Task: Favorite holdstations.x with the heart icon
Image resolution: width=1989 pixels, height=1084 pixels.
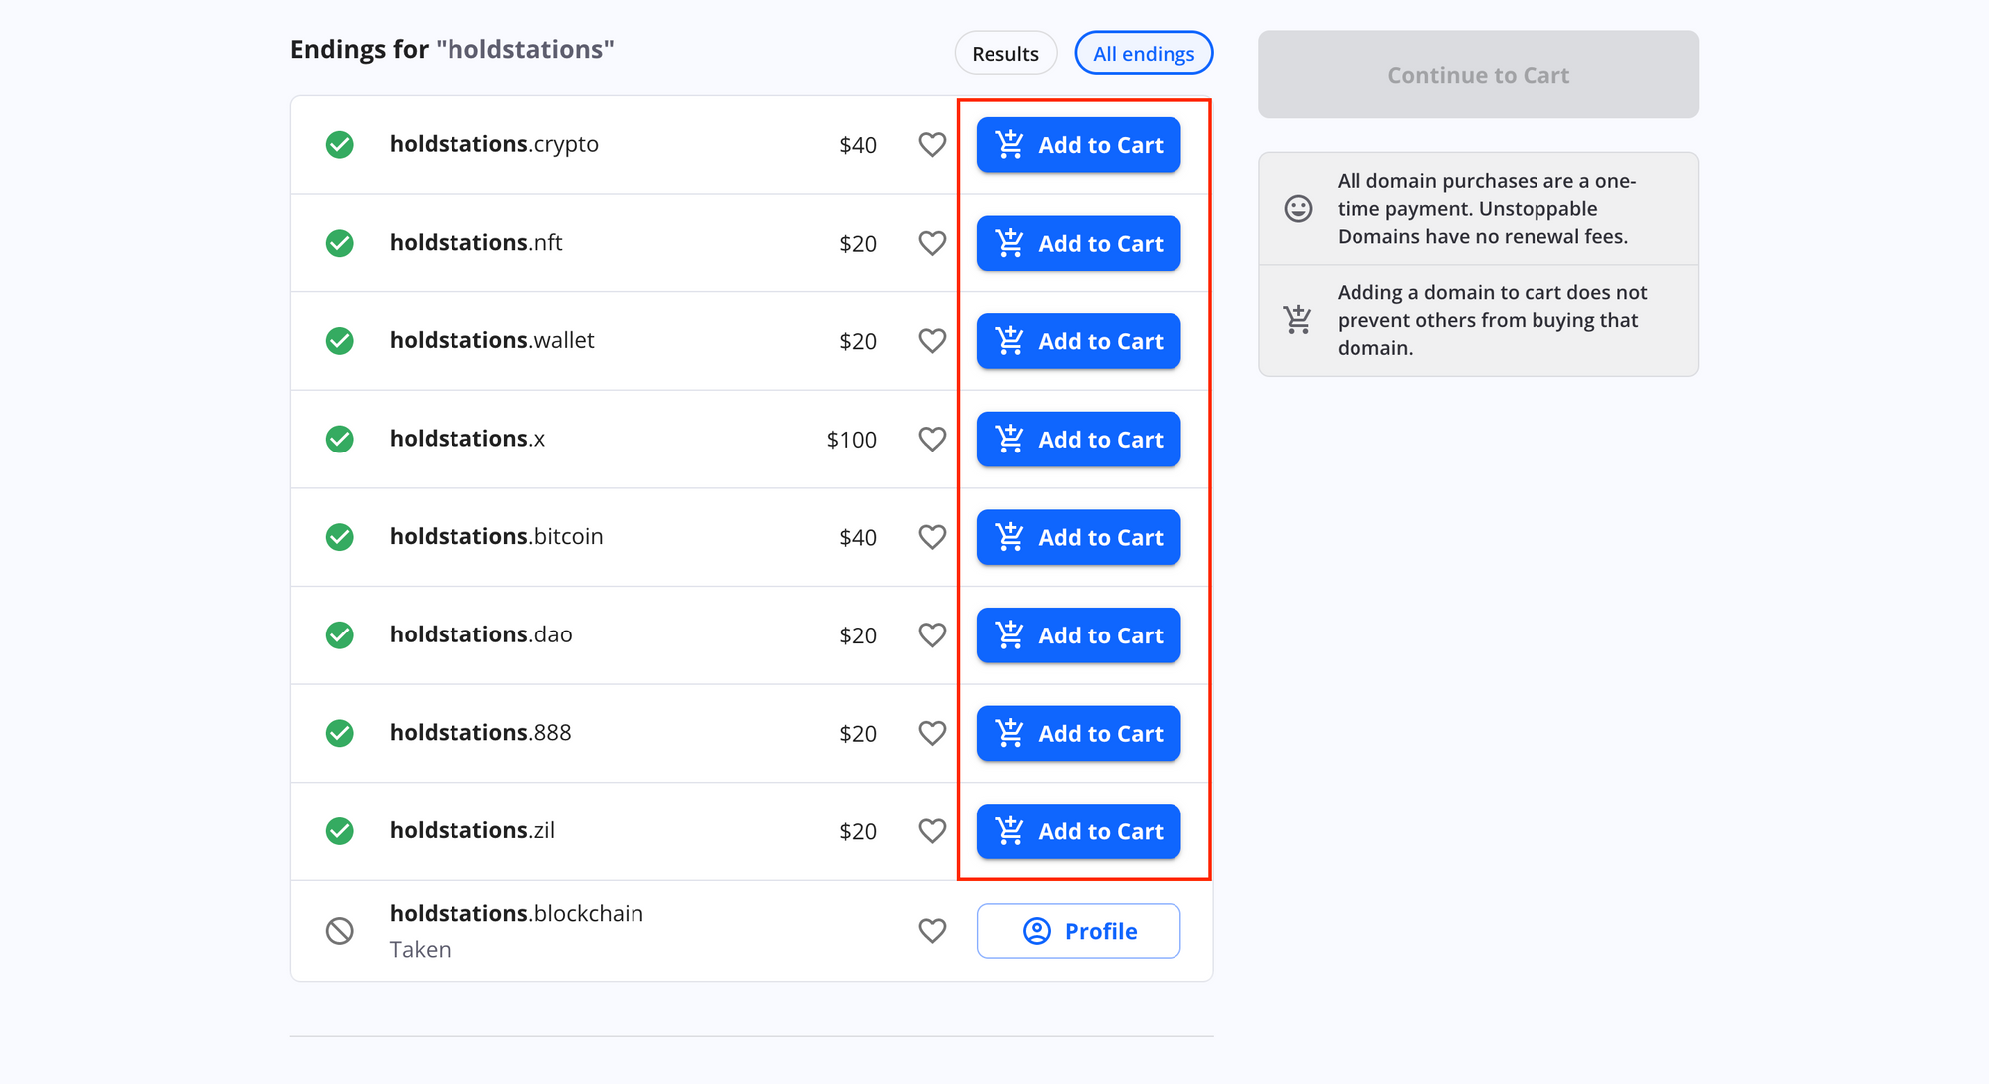Action: 932,439
